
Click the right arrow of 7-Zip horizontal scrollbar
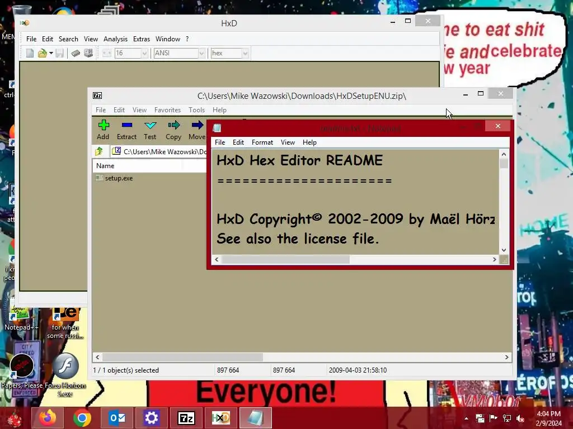pyautogui.click(x=506, y=357)
